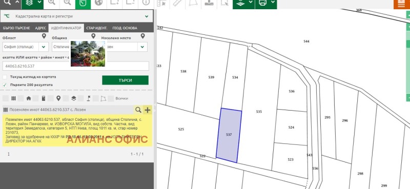The image size is (410, 189).
Task: Open the Област combo box София (столица)
Action: [x=25, y=47]
